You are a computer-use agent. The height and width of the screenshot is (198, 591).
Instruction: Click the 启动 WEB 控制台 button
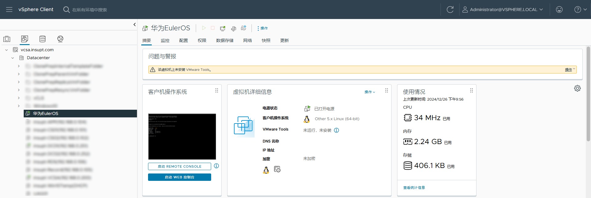[179, 177]
